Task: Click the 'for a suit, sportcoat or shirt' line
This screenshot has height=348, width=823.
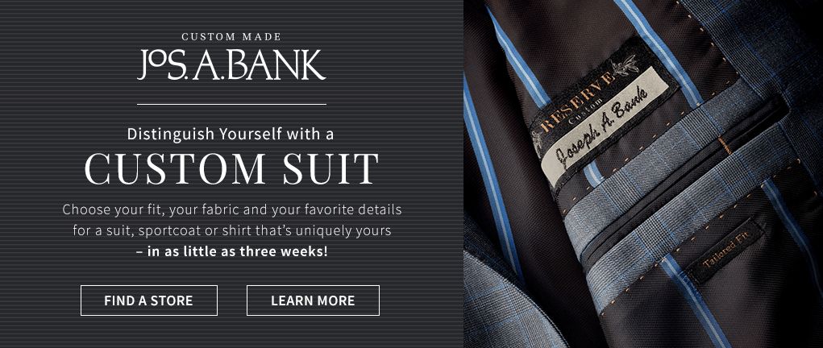Action: tap(232, 230)
